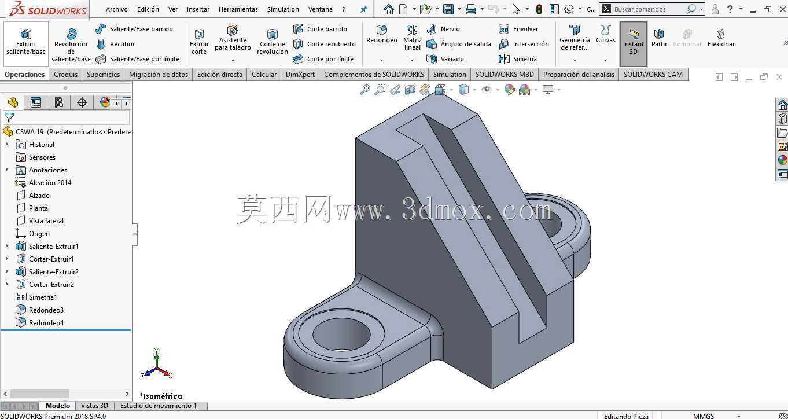Select Saliente/Base por límite

(137, 59)
